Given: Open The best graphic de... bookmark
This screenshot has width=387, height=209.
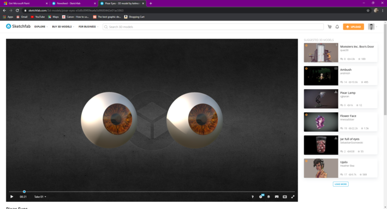Looking at the screenshot, I should (x=107, y=17).
